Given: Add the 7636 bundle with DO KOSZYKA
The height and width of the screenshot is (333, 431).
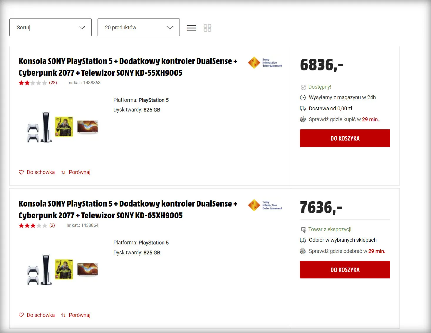Looking at the screenshot, I should (x=345, y=270).
